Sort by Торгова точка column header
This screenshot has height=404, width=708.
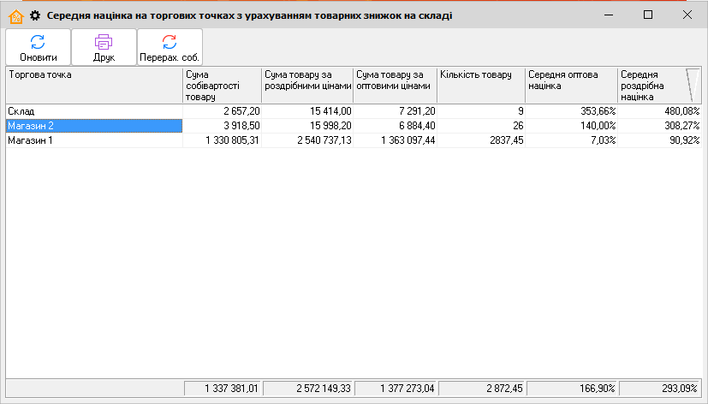click(x=94, y=86)
